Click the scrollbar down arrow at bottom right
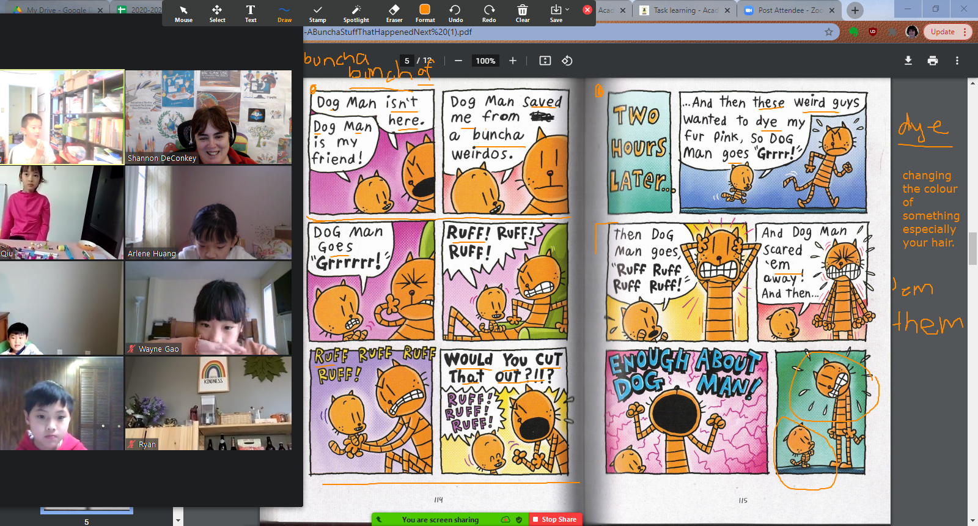Image resolution: width=978 pixels, height=526 pixels. tap(972, 520)
